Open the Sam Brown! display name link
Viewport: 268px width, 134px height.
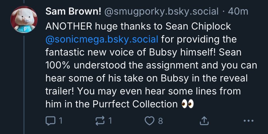click(73, 12)
